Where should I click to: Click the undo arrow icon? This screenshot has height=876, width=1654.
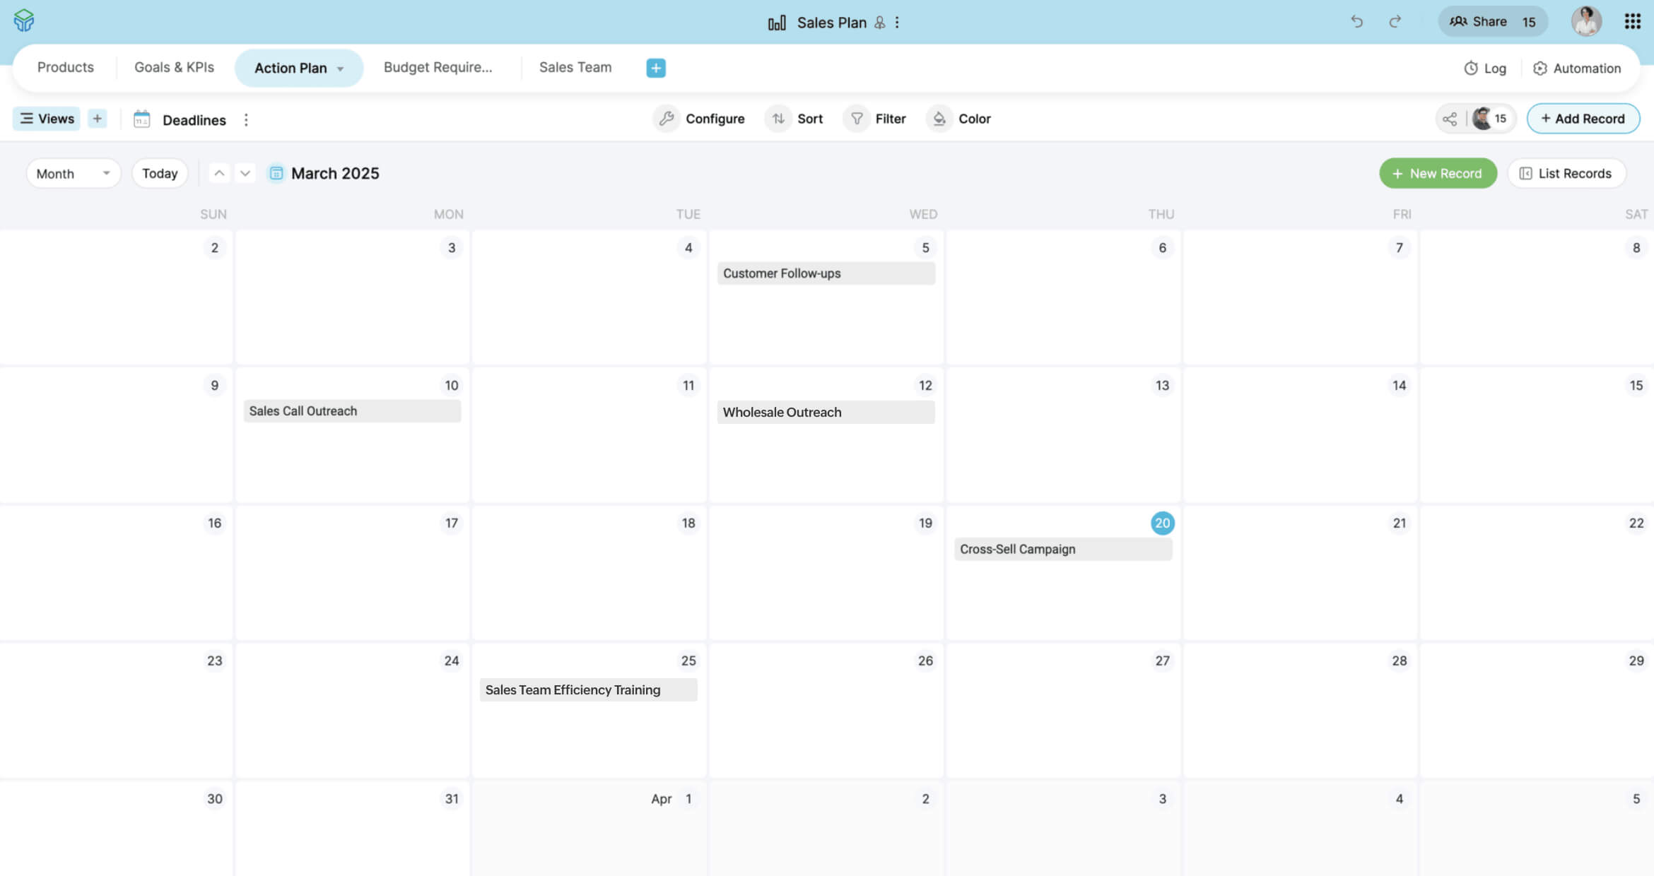click(x=1356, y=21)
